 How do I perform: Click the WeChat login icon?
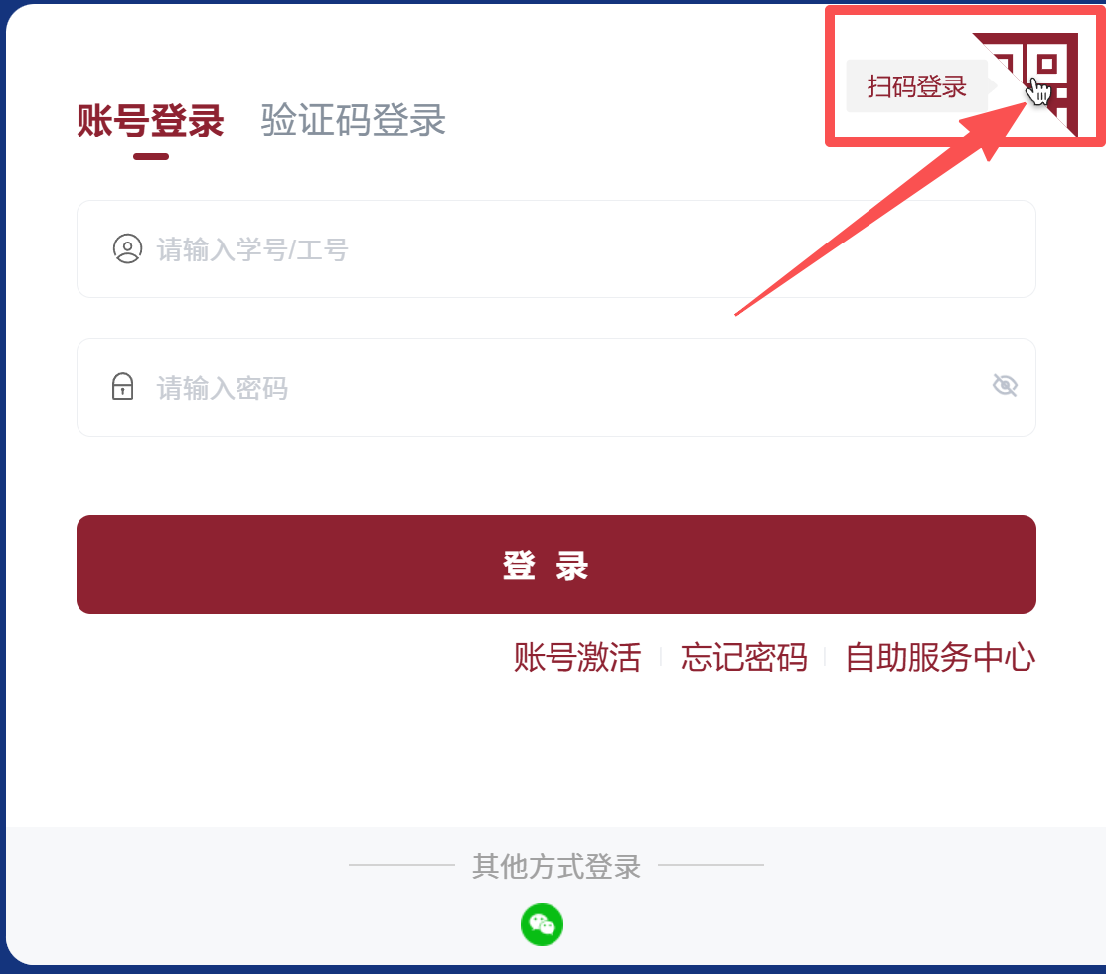[x=542, y=924]
